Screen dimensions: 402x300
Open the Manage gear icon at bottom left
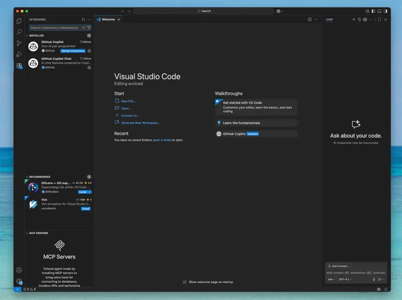pos(19,281)
